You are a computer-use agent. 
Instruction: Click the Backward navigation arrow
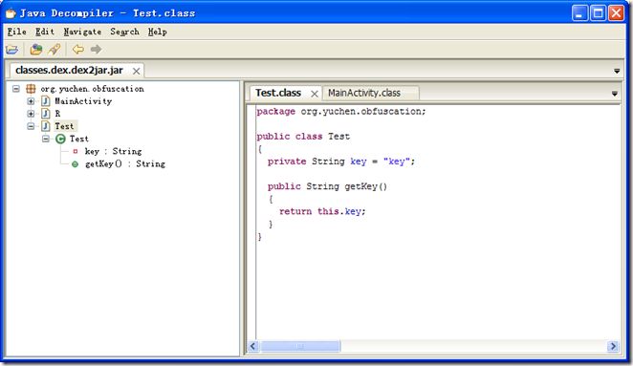click(x=77, y=50)
